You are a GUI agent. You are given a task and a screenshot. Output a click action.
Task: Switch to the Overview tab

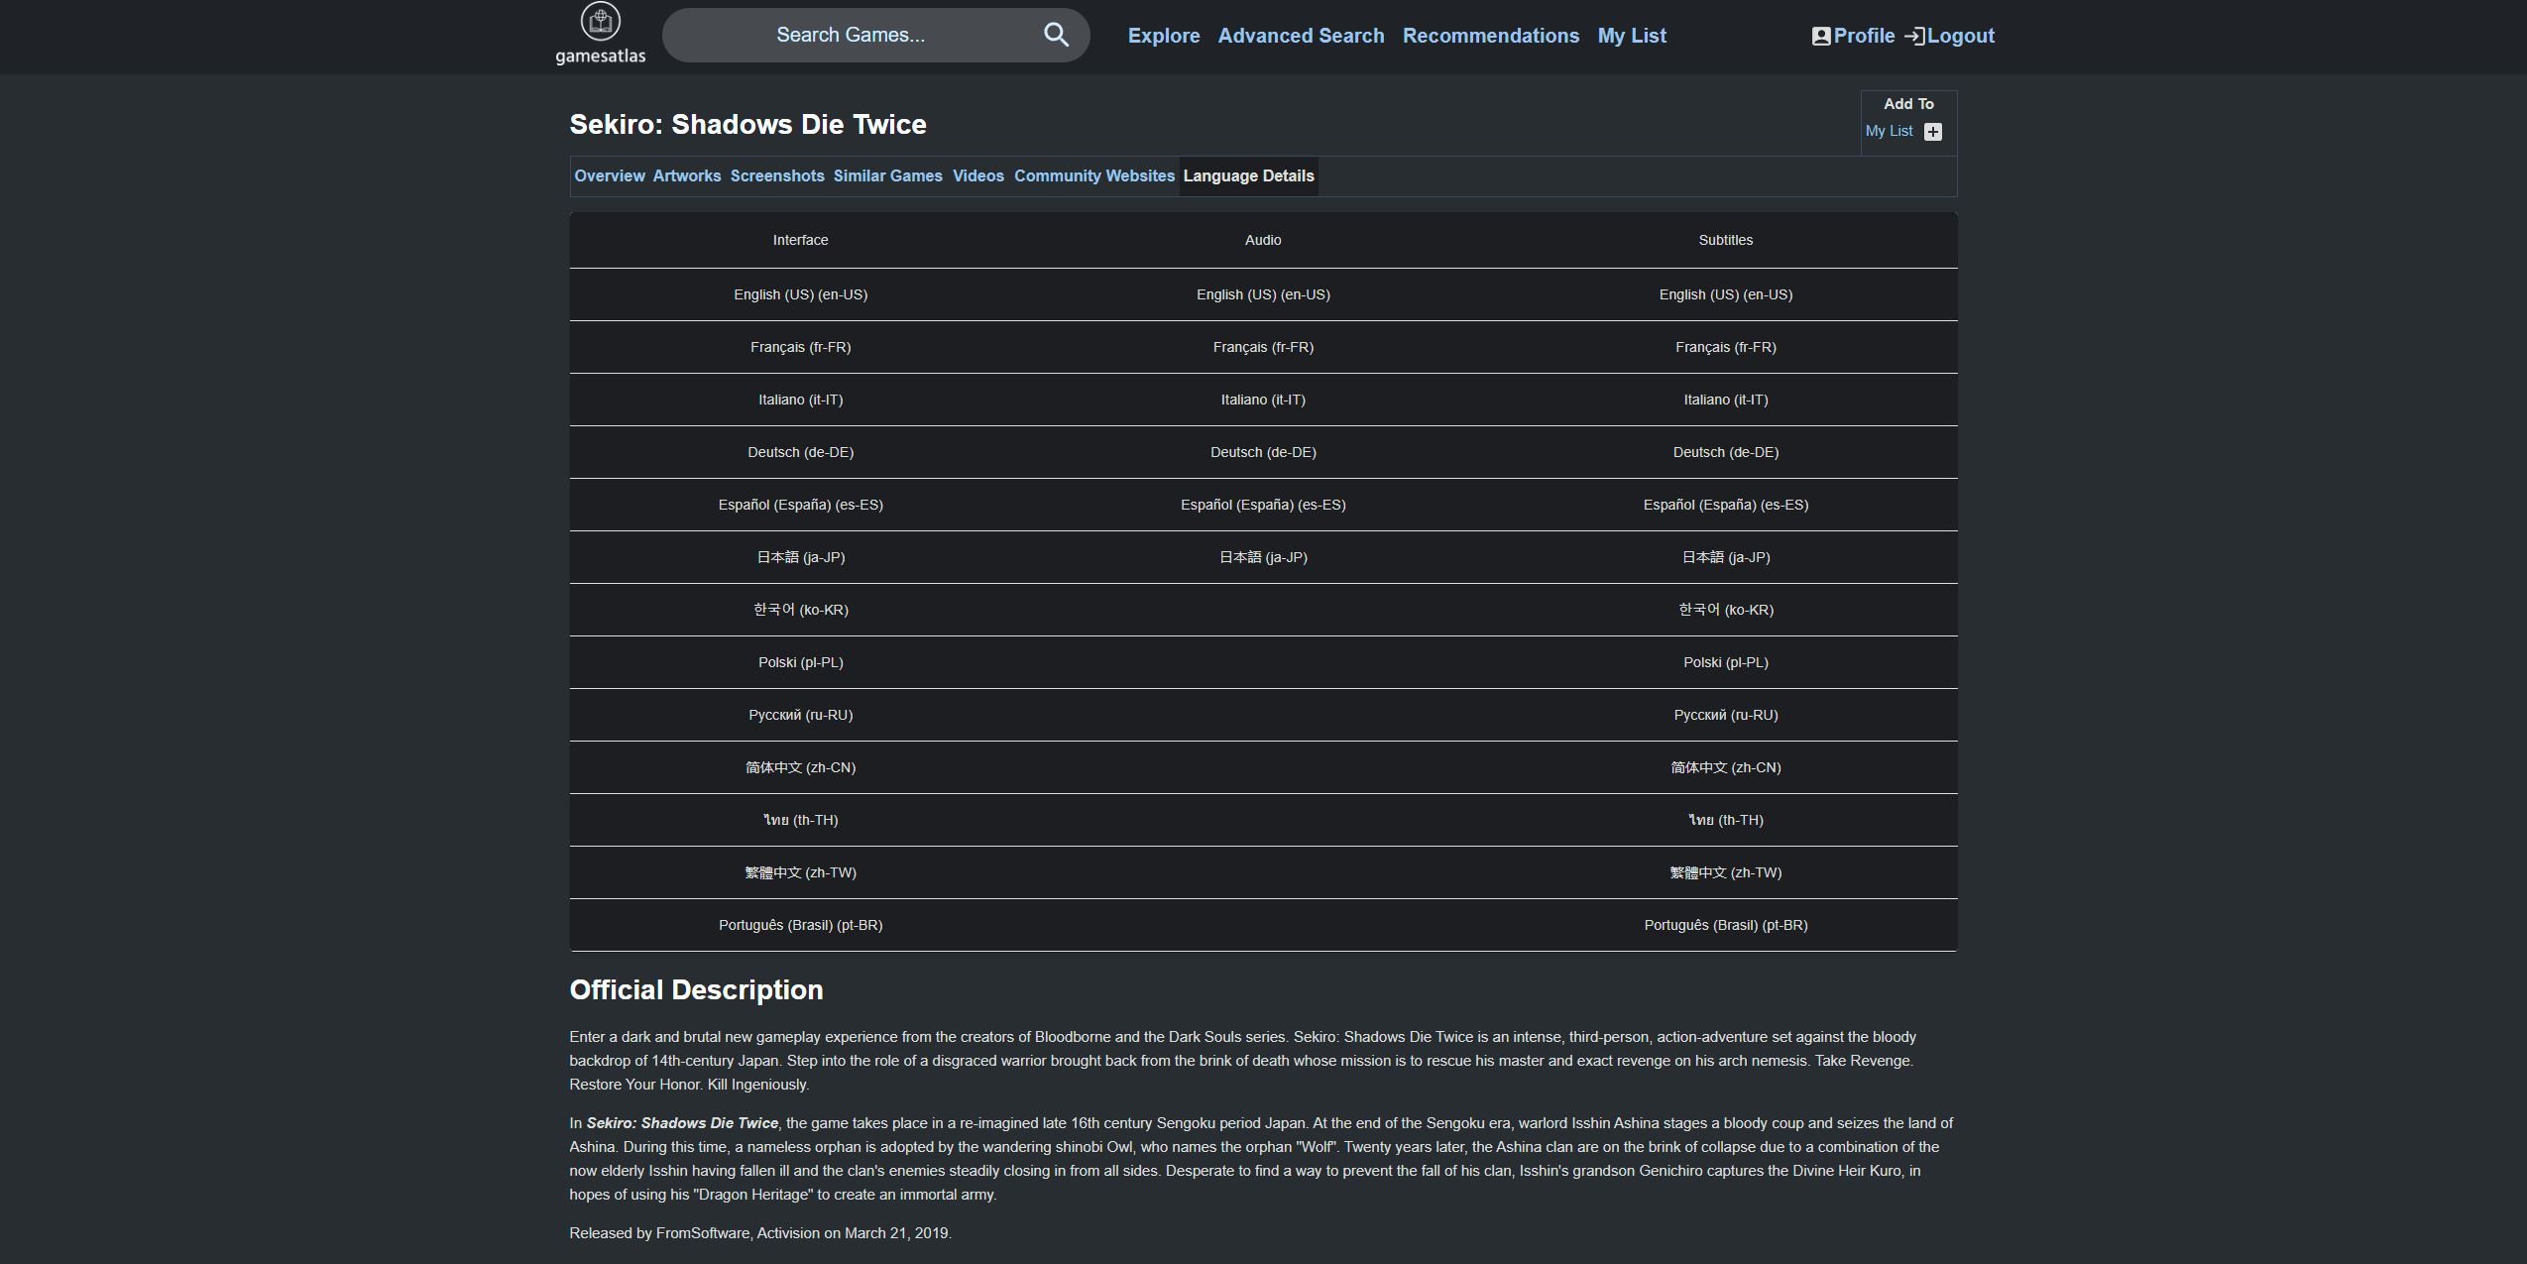click(x=609, y=175)
